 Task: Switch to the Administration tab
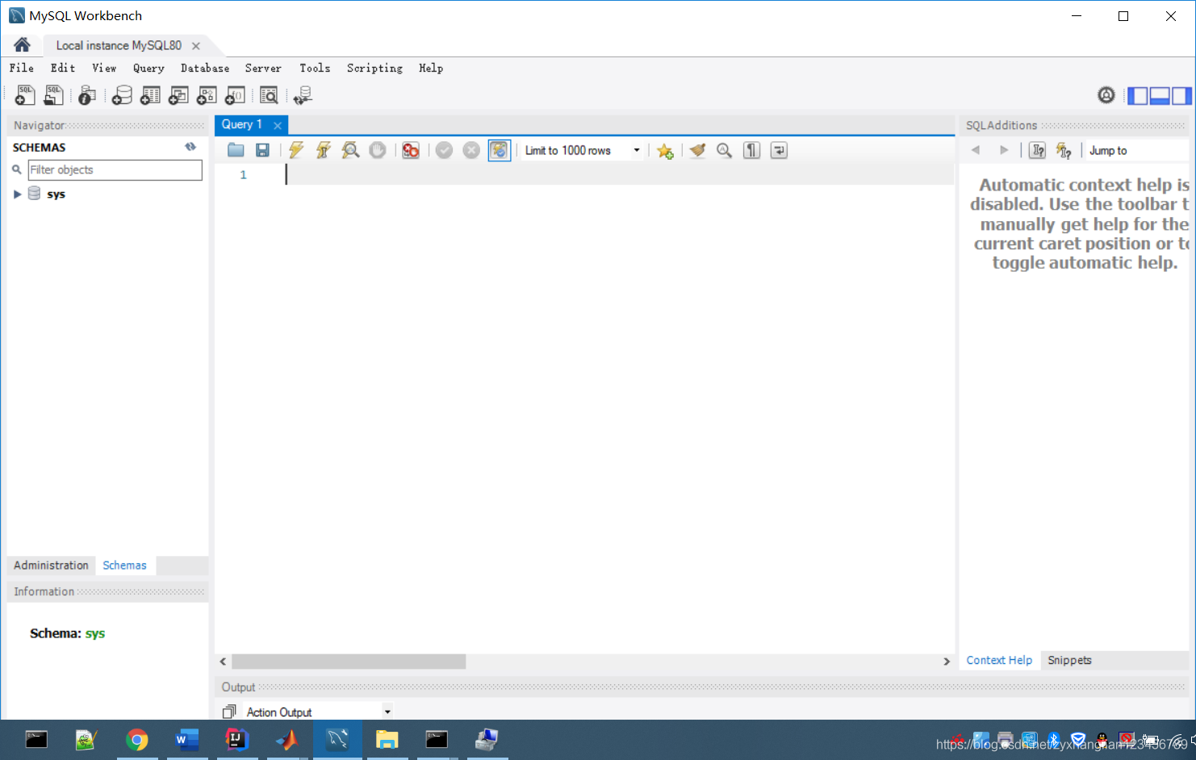point(51,566)
